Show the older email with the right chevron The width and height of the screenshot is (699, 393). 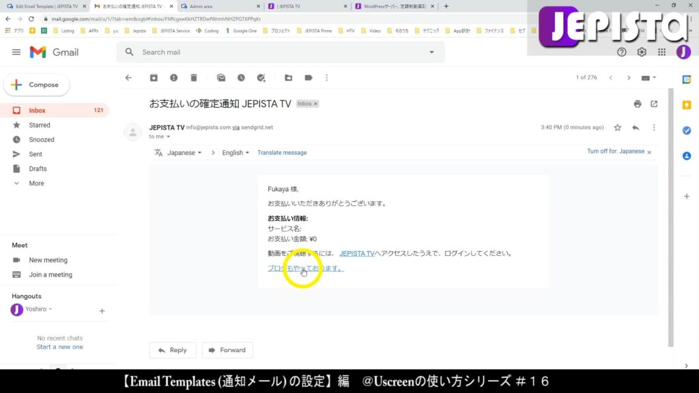pos(629,78)
